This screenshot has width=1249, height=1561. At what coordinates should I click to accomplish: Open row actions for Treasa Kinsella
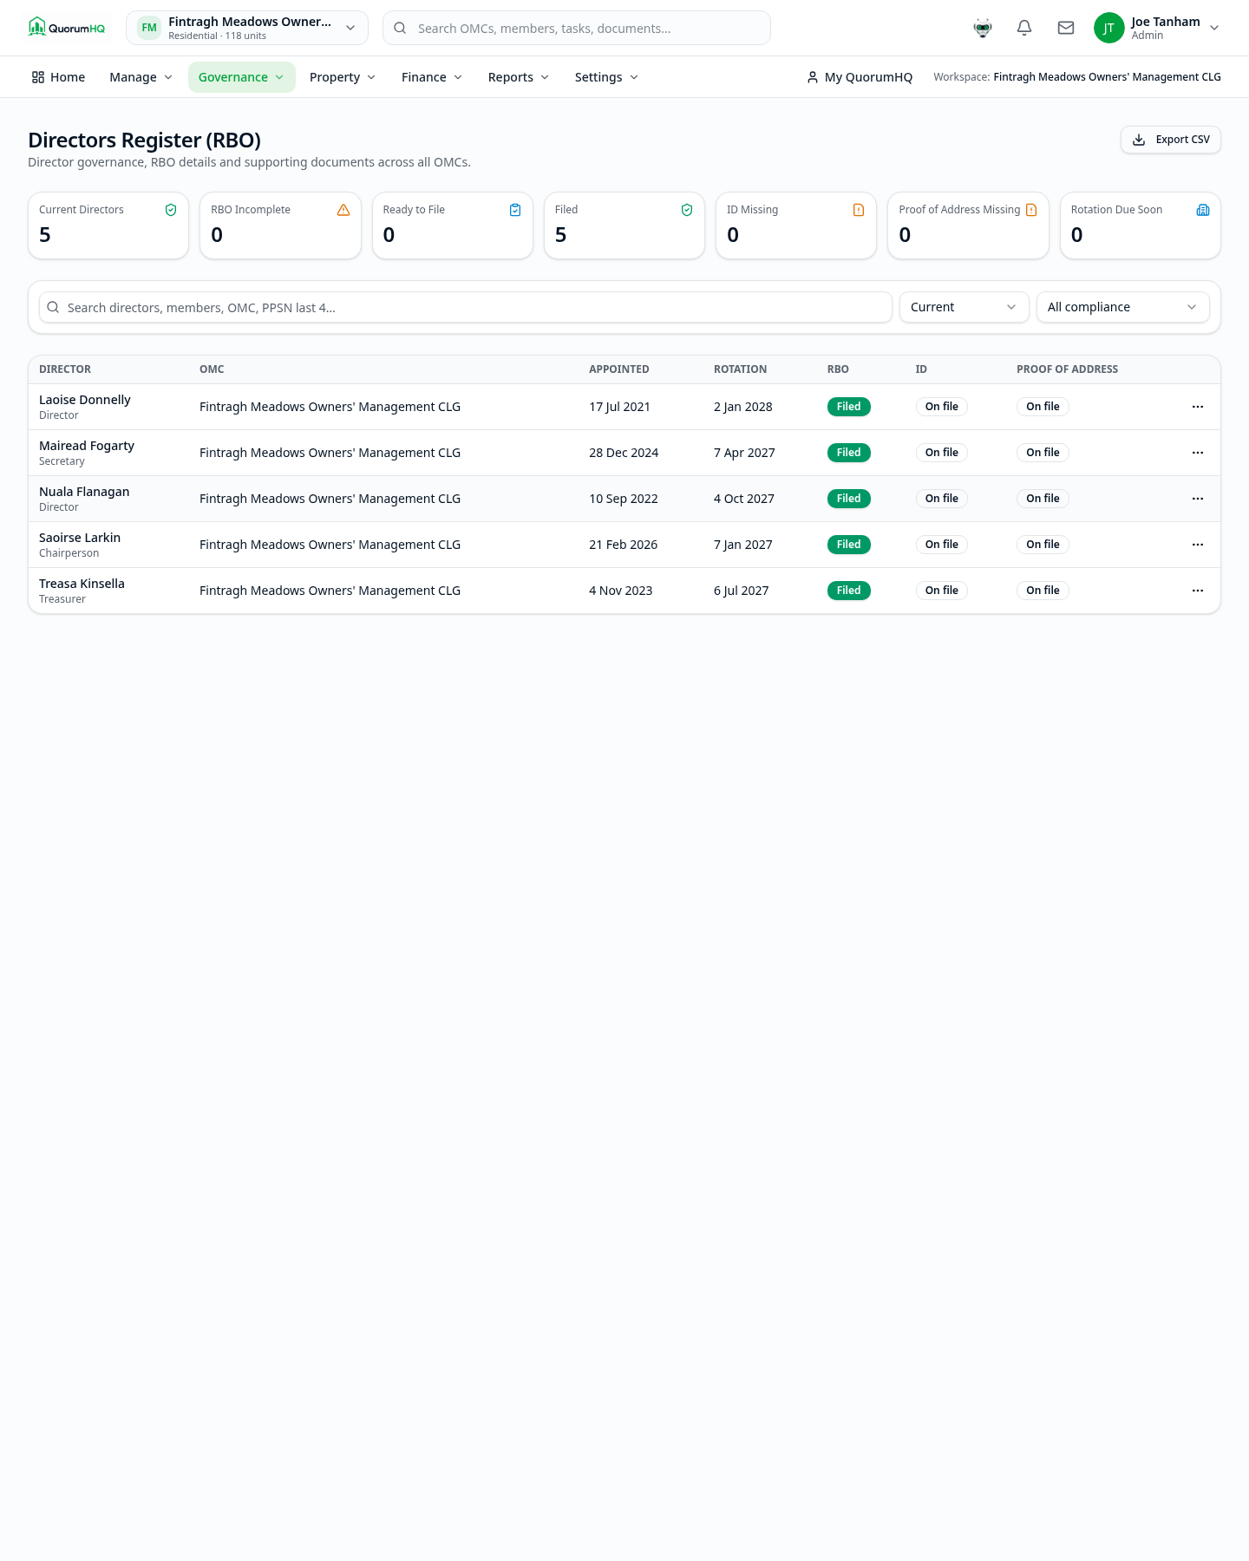[x=1198, y=591]
